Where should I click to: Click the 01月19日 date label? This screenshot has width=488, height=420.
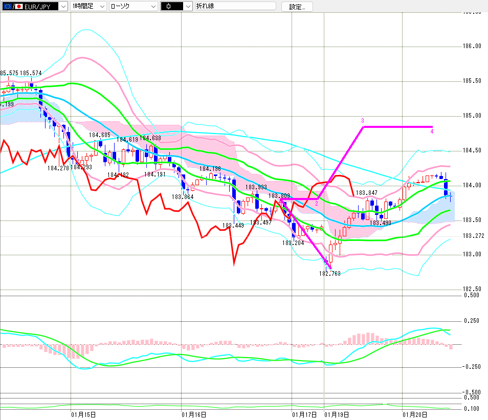pyautogui.click(x=337, y=414)
